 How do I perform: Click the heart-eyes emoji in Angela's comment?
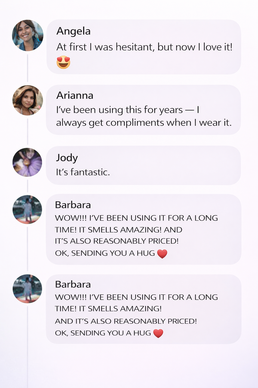[63, 63]
